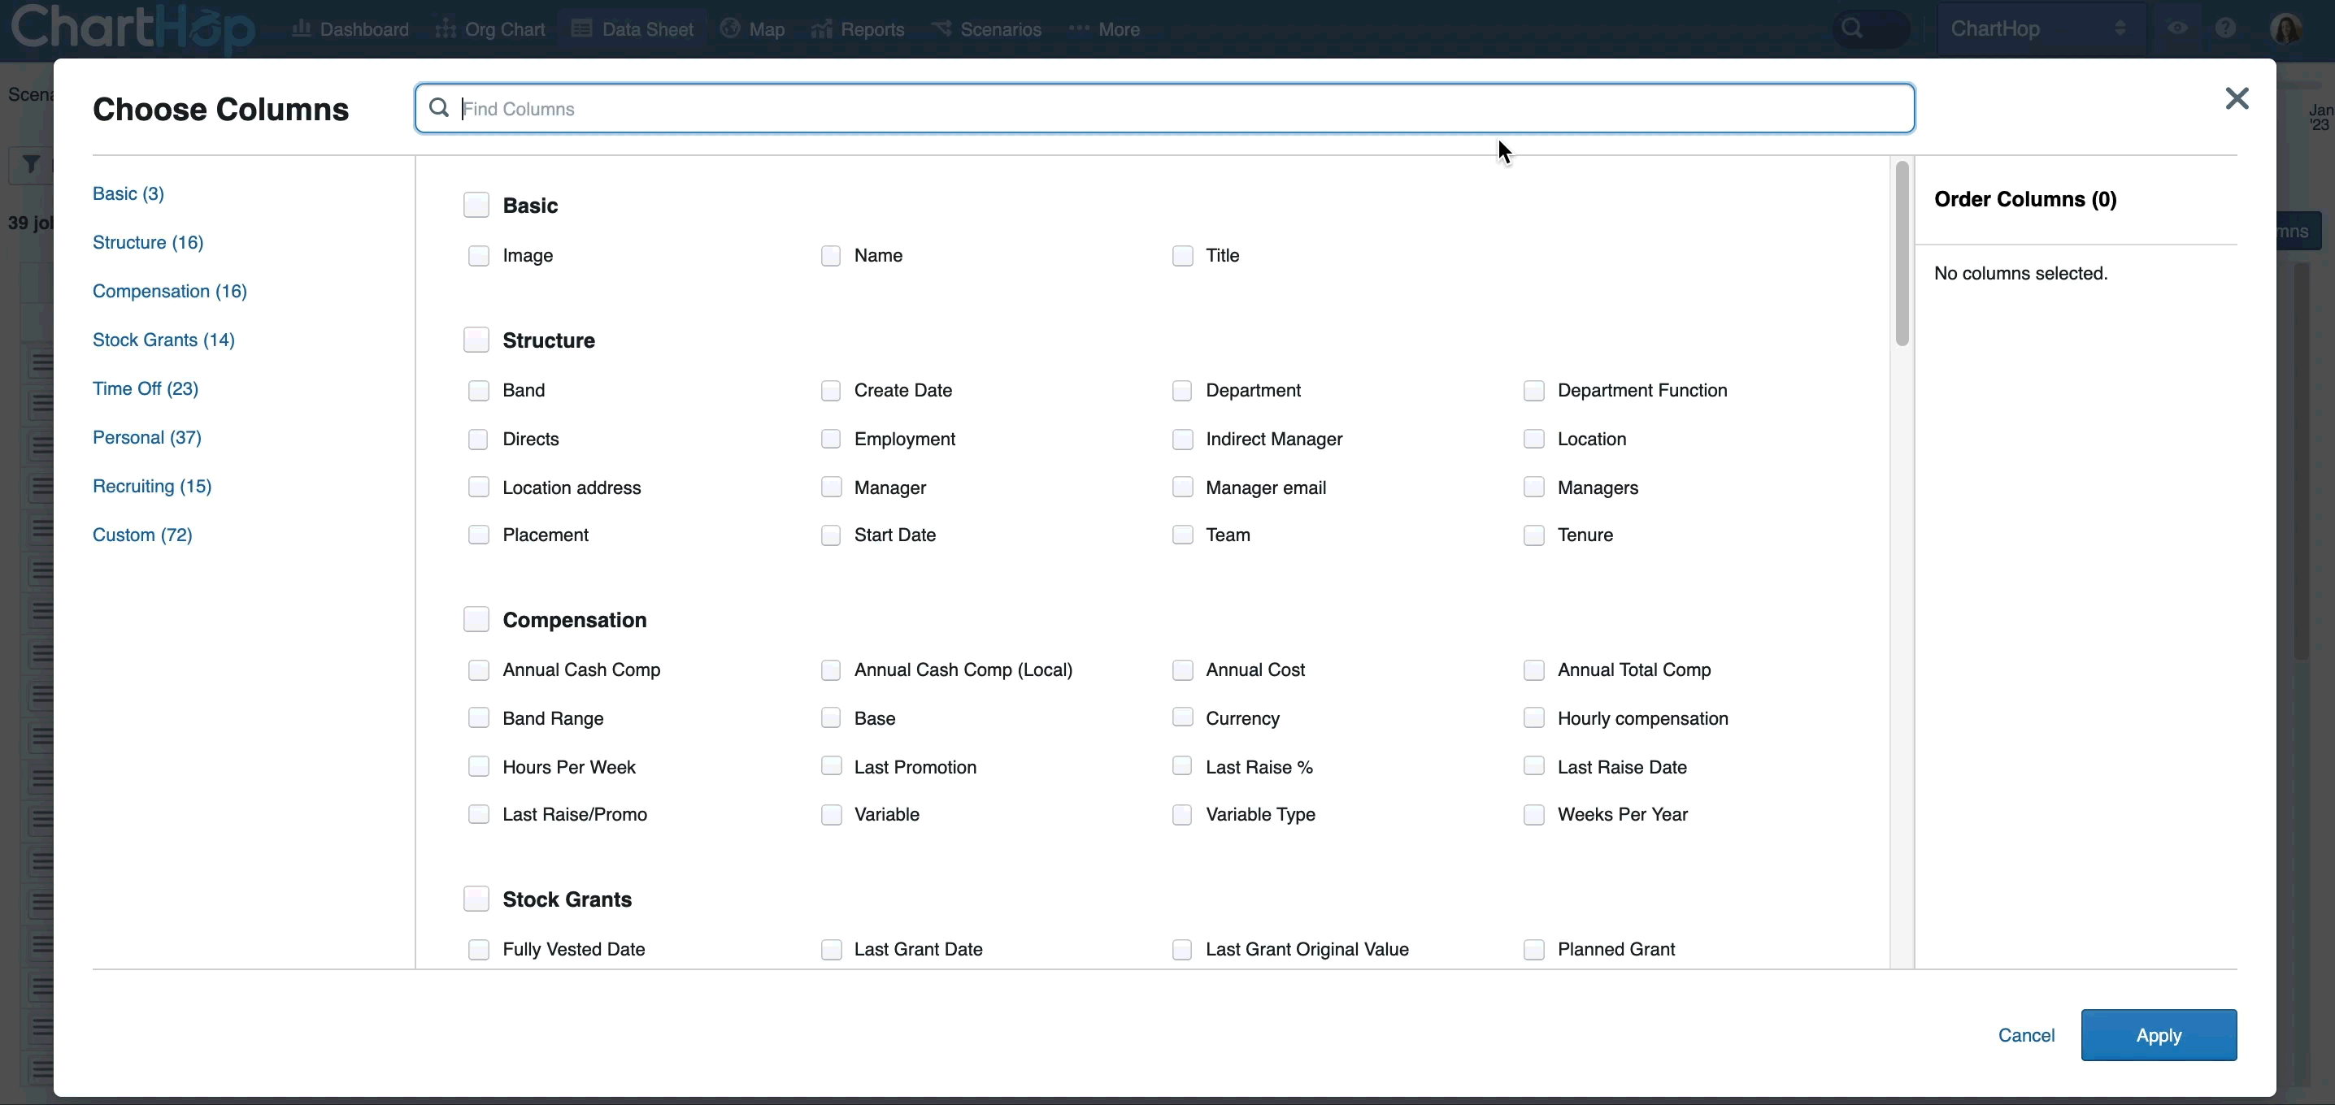Select the Org Chart icon
This screenshot has height=1105, width=2335.
coord(445,28)
